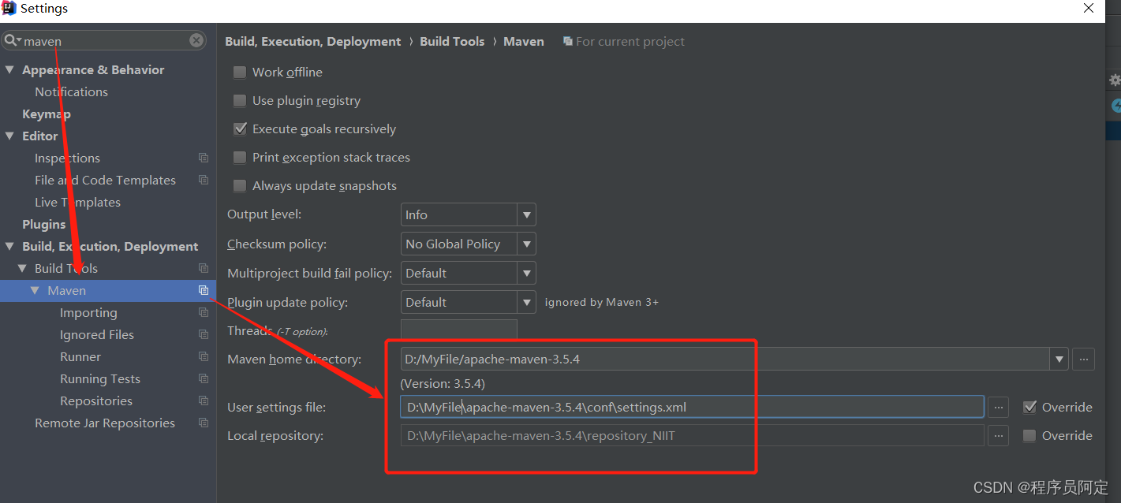Viewport: 1121px width, 503px height.
Task: Browse for User settings file
Action: (999, 407)
